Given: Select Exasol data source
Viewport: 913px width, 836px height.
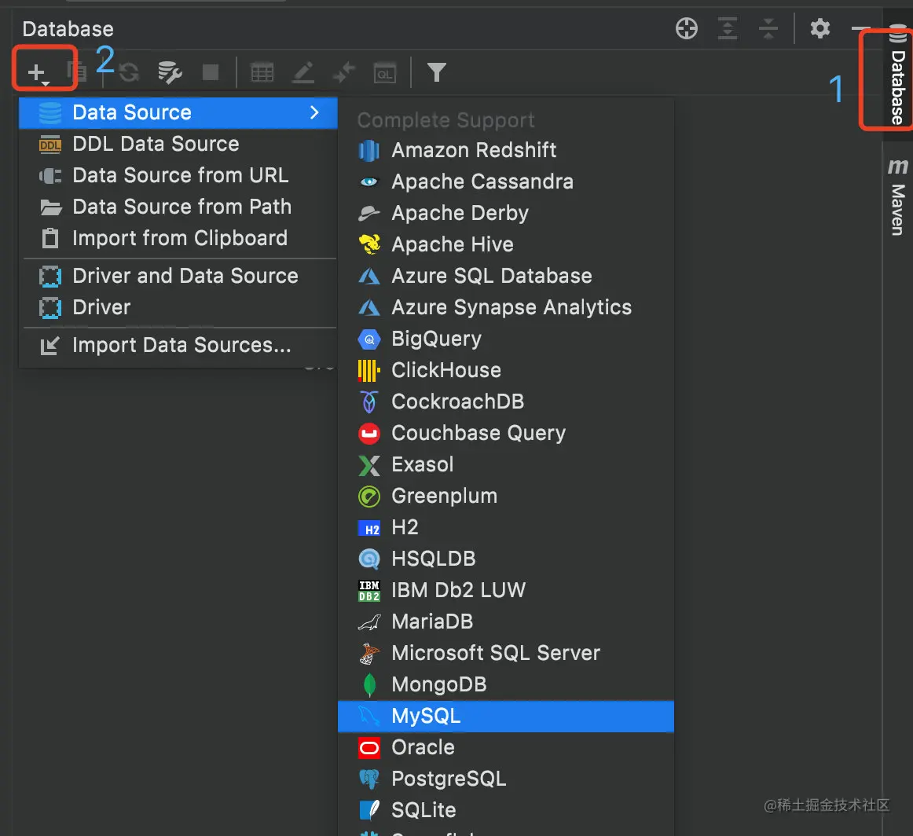Looking at the screenshot, I should click(x=506, y=464).
